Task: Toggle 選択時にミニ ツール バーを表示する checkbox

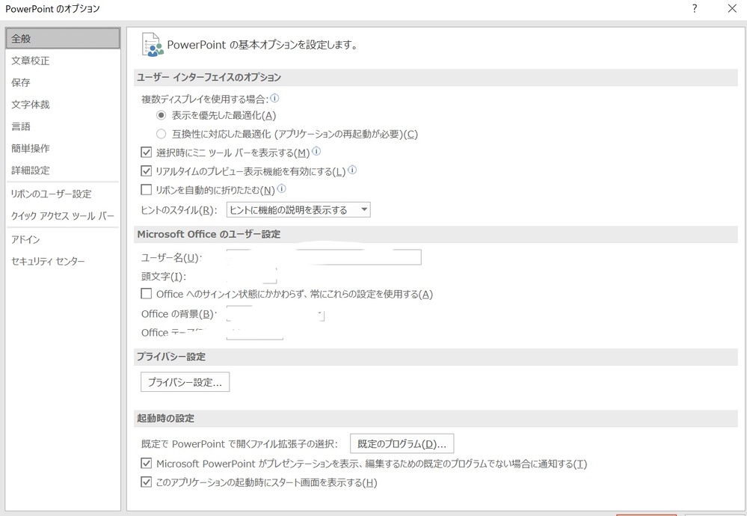Action: pyautogui.click(x=147, y=153)
